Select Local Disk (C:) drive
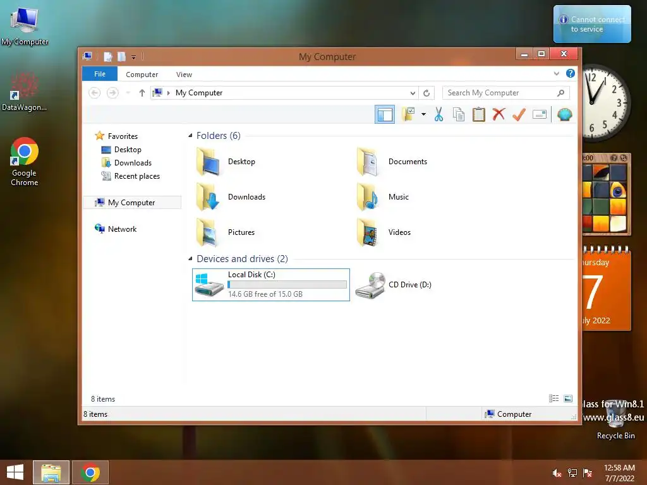647x485 pixels. click(270, 285)
